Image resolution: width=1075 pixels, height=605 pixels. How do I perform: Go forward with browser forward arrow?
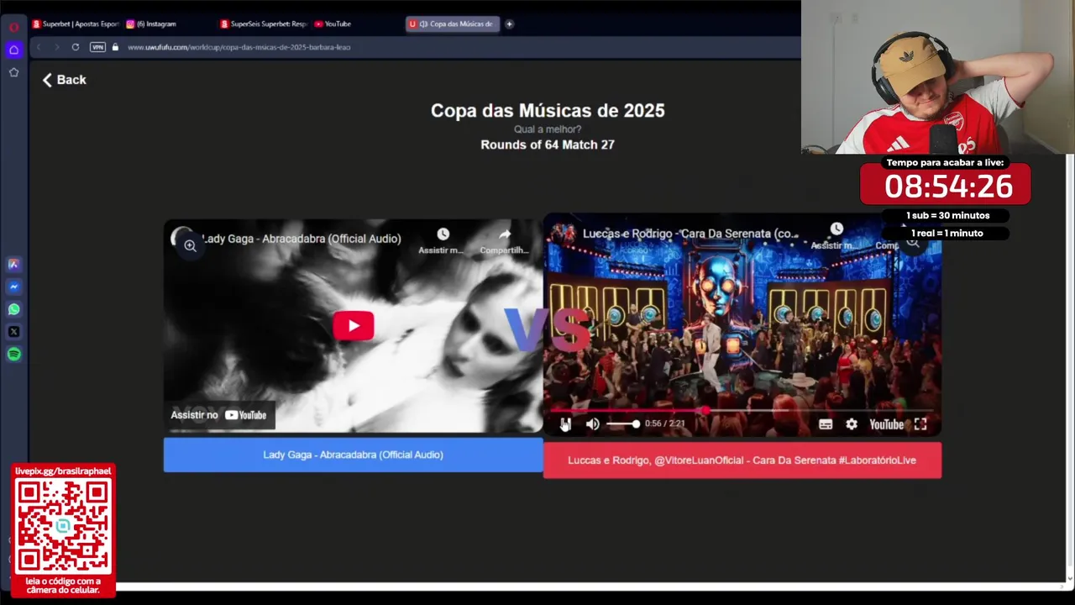(56, 47)
